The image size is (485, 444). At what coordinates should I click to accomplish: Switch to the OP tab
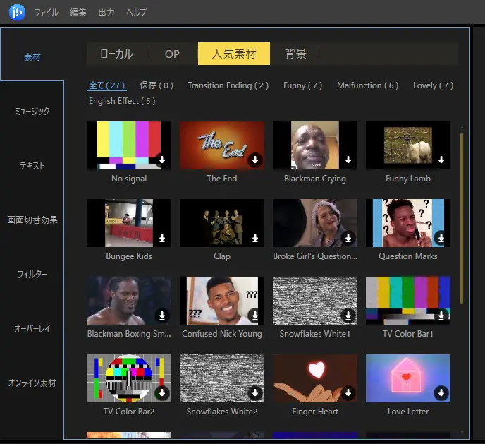172,54
